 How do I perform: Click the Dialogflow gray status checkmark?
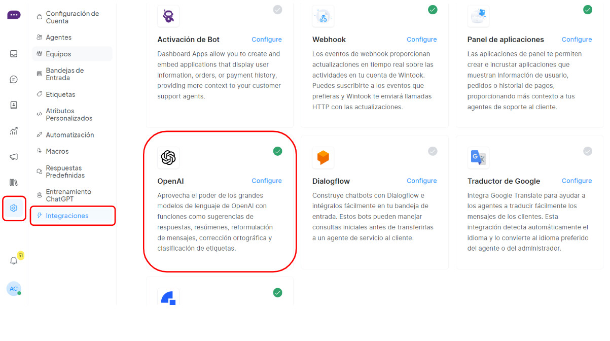click(x=433, y=151)
